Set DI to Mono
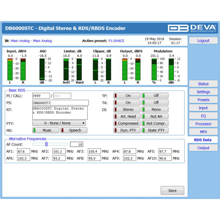Screen dimensions: 220x220 point(155,109)
